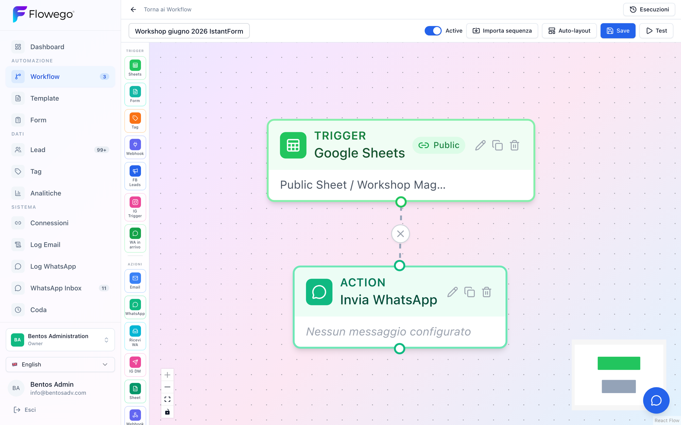Select the Form trigger block
681x425 pixels.
pos(135,95)
